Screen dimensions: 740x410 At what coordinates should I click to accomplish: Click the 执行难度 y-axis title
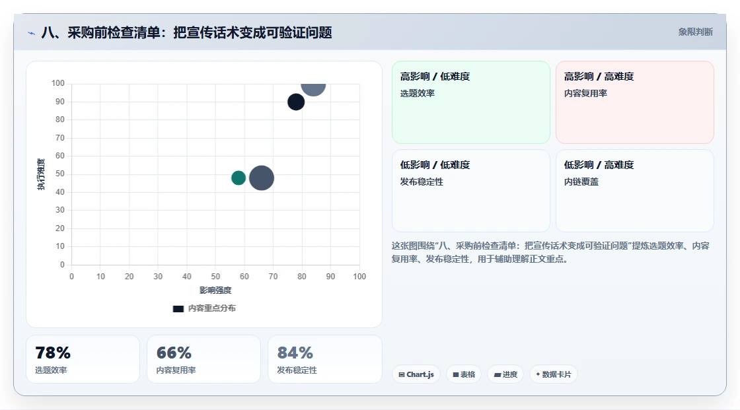tap(41, 174)
